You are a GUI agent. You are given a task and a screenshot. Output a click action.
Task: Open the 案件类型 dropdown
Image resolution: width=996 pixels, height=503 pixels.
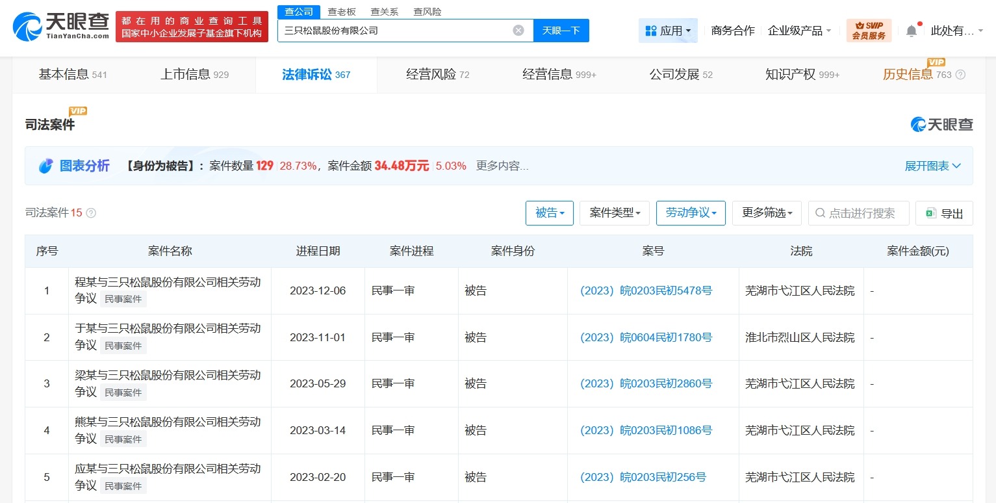click(613, 213)
